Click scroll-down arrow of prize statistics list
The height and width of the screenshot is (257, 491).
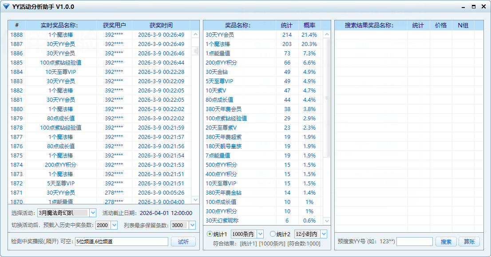pos(327,221)
